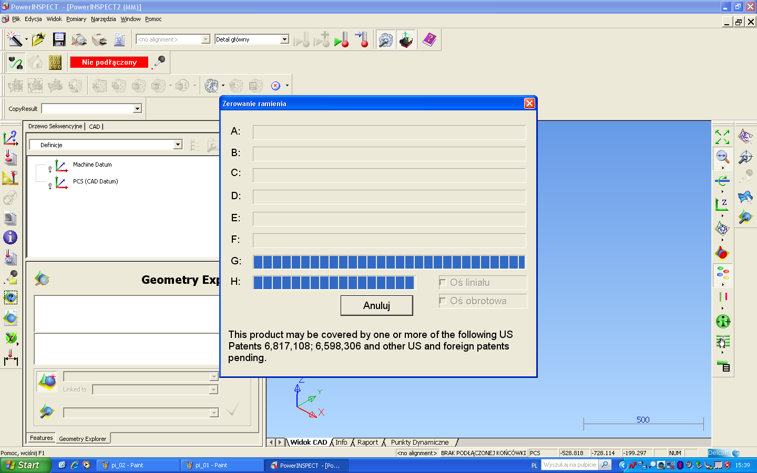Click the G axis progress bar
The width and height of the screenshot is (757, 473).
coord(389,262)
